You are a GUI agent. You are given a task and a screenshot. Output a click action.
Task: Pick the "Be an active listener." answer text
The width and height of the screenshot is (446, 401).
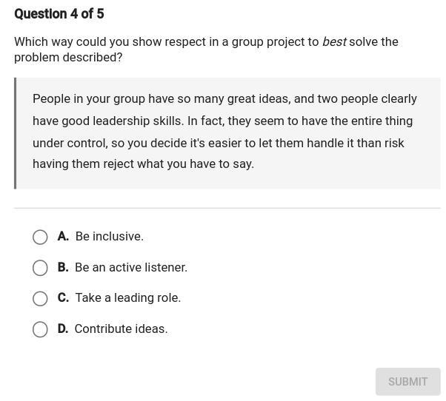click(131, 267)
